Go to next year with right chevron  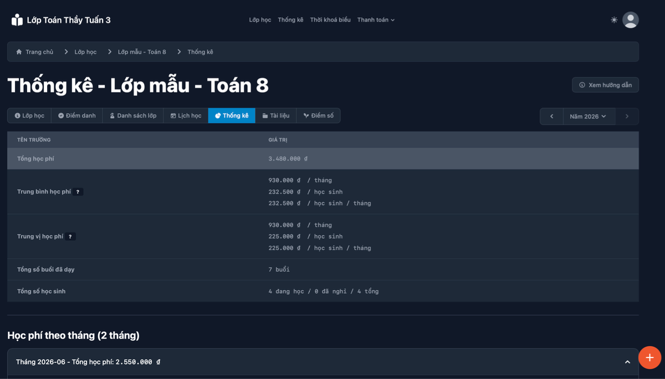tap(627, 117)
